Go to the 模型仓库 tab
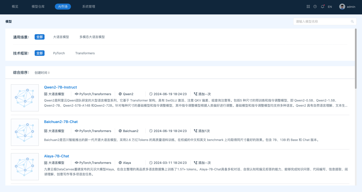Screen dimensions: 362x192 point(38,7)
